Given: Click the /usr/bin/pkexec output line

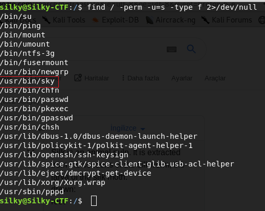Looking at the screenshot, I should 34,109.
